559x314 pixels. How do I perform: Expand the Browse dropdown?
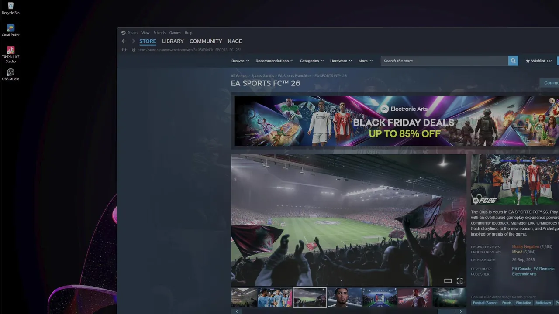coord(240,61)
